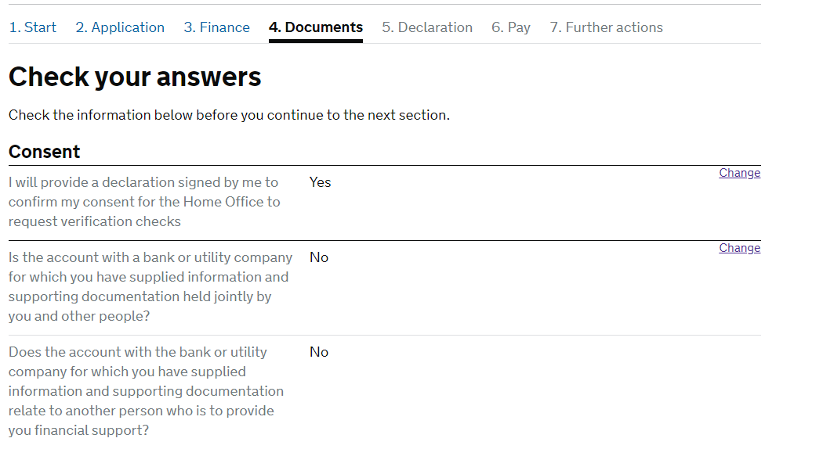This screenshot has width=823, height=449.
Task: Click the financial support person question text
Action: click(x=146, y=390)
